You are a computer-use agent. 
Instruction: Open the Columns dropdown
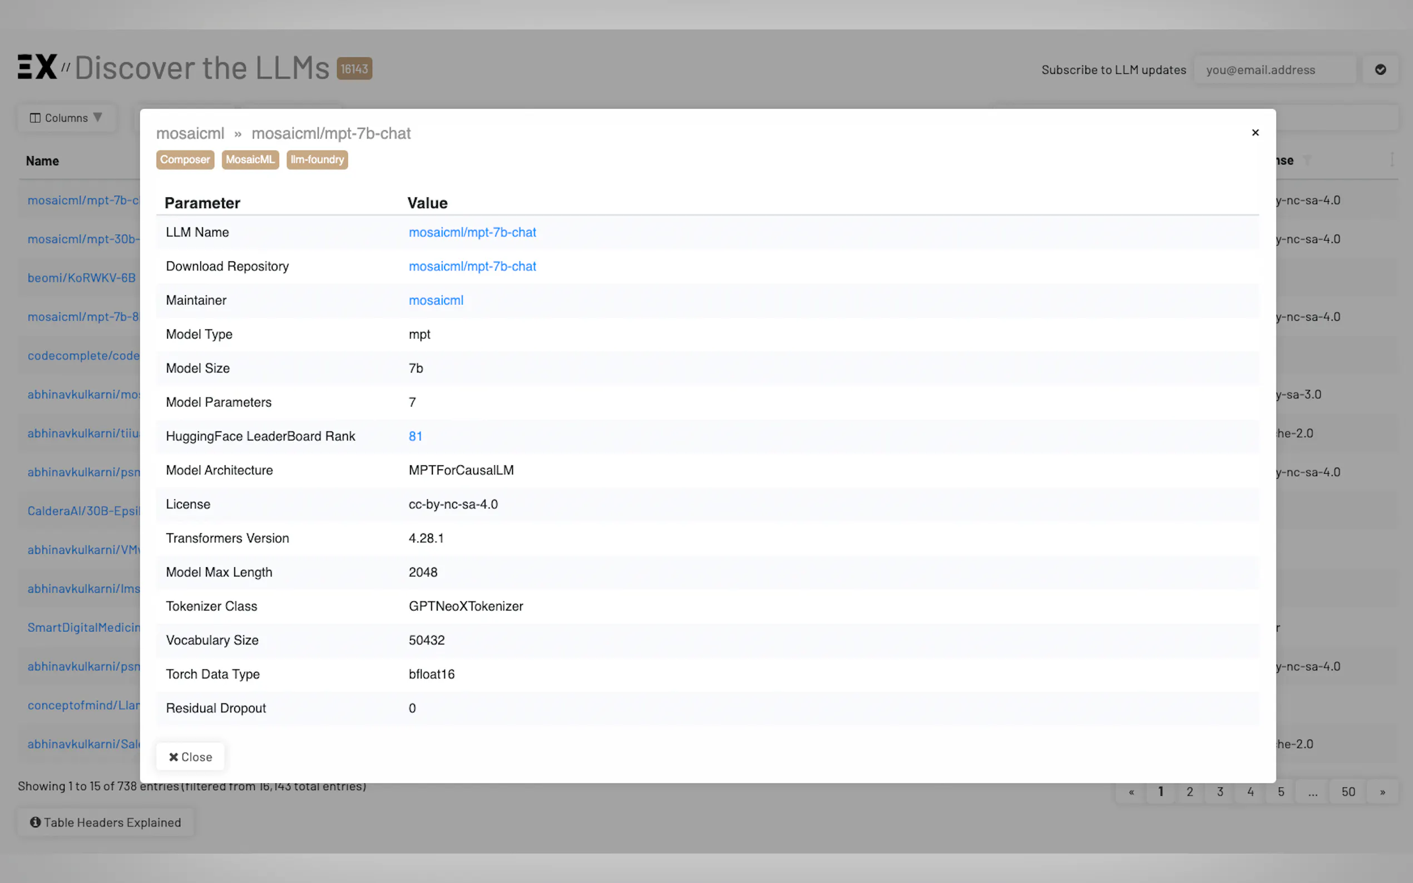66,118
